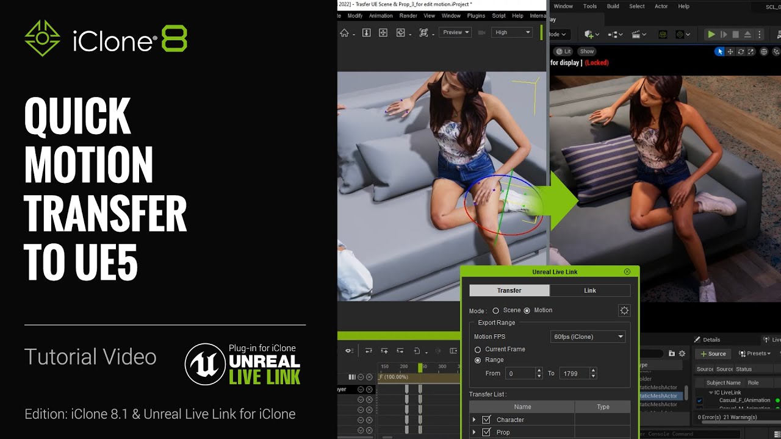This screenshot has height=439, width=781.
Task: Click the Unreal Eject icon
Action: pyautogui.click(x=747, y=35)
